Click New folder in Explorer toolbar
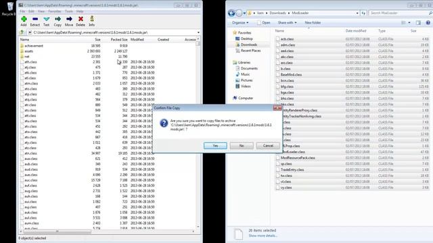Viewport: 433px width, 243px height. click(x=313, y=22)
